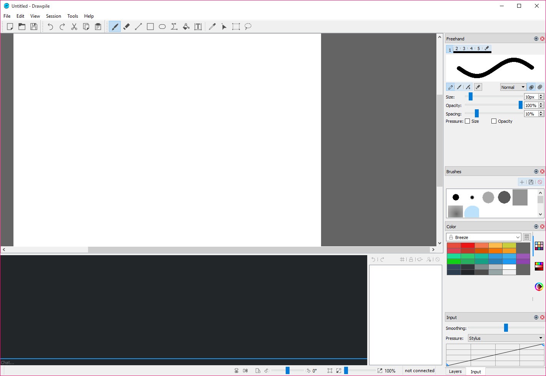Image resolution: width=546 pixels, height=376 pixels.
Task: Select the Ellipse shape tool
Action: point(162,27)
